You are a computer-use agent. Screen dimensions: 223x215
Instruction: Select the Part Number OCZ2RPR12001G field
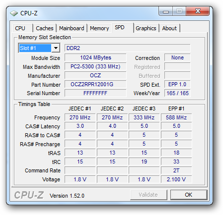(95, 84)
